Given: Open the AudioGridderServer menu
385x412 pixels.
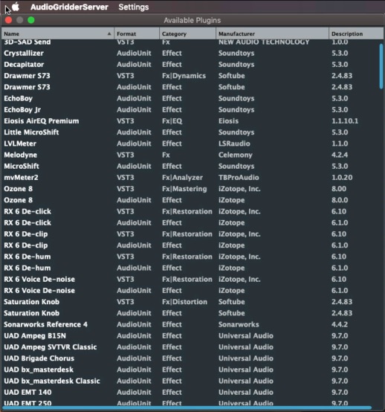Looking at the screenshot, I should (x=69, y=7).
